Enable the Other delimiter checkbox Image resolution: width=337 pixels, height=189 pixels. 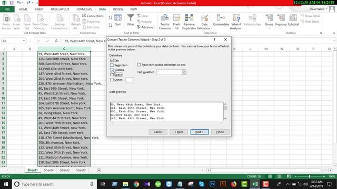[x=112, y=80]
